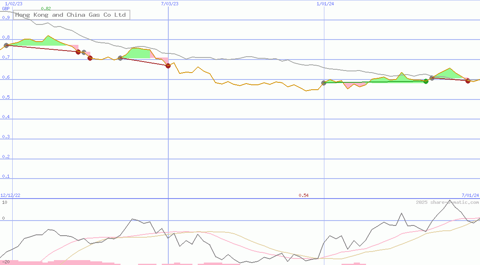Select the first red sell signal dot
Image resolution: width=480 pixels, height=265 pixels.
point(78,52)
